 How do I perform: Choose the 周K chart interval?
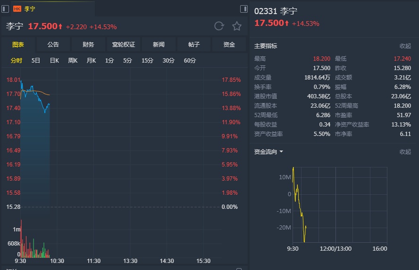pos(73,61)
